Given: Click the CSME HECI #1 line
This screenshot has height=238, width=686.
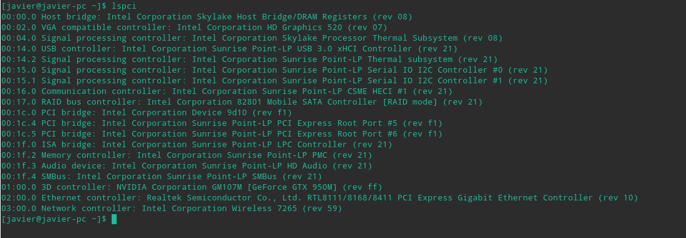Looking at the screenshot, I should pos(226,91).
